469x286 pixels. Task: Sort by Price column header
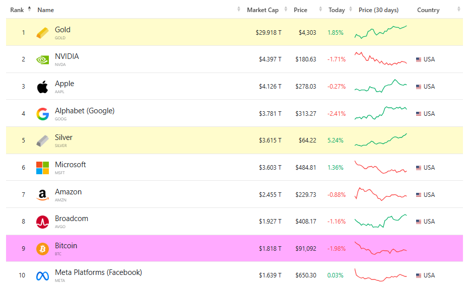[x=300, y=10]
